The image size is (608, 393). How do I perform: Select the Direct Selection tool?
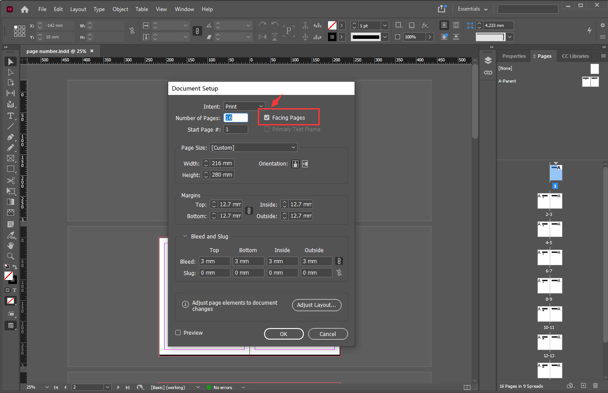pyautogui.click(x=11, y=72)
